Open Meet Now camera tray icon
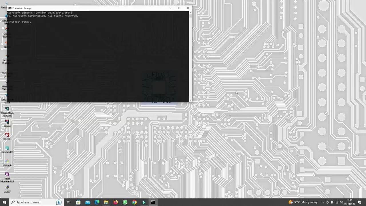Image resolution: width=366 pixels, height=206 pixels. point(327,202)
